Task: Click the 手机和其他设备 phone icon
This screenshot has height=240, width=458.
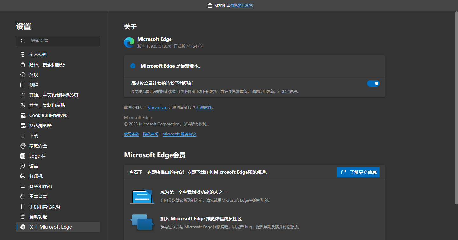Action: click(x=23, y=206)
